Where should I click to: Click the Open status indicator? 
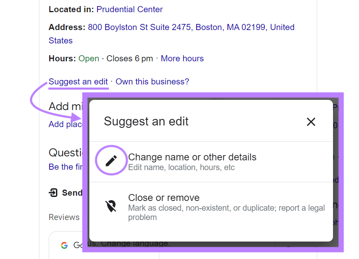(x=89, y=58)
